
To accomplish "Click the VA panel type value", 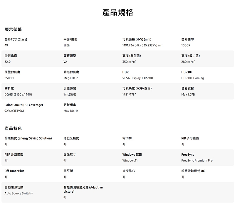I will (x=65, y=62).
